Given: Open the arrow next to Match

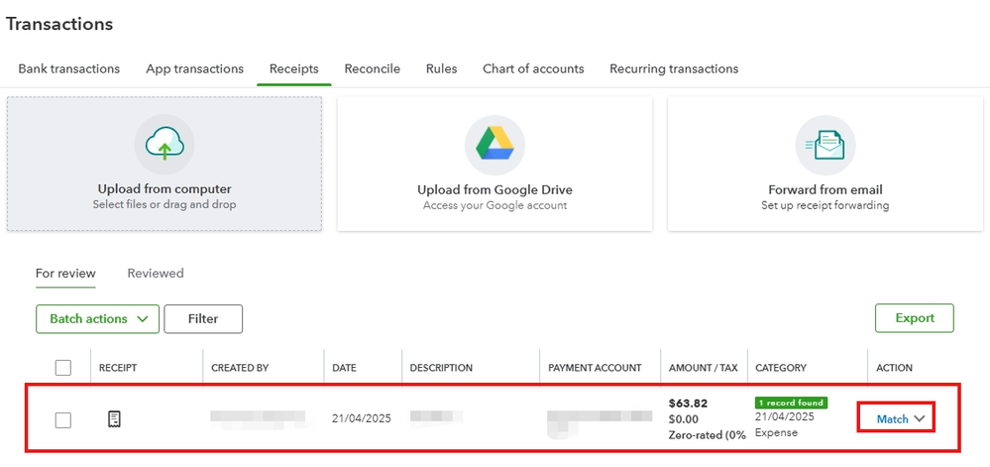Looking at the screenshot, I should [x=921, y=419].
